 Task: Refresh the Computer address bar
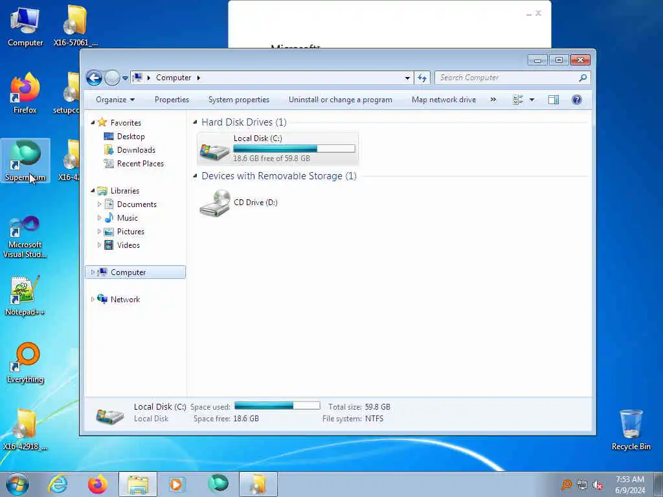422,78
